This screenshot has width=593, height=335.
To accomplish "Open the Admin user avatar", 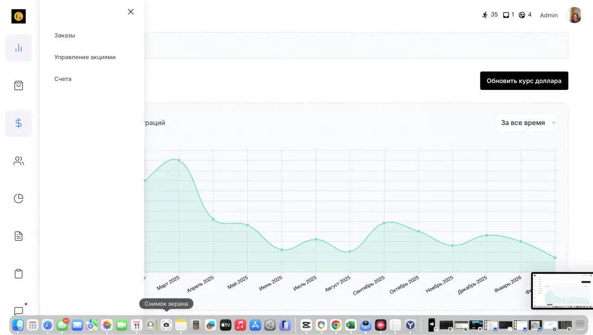I will pos(574,15).
